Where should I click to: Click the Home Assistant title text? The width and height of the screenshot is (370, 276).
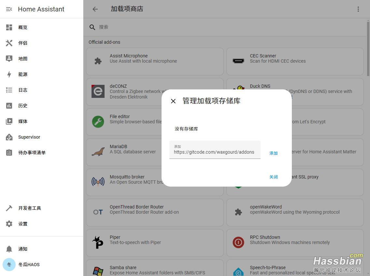tap(41, 9)
